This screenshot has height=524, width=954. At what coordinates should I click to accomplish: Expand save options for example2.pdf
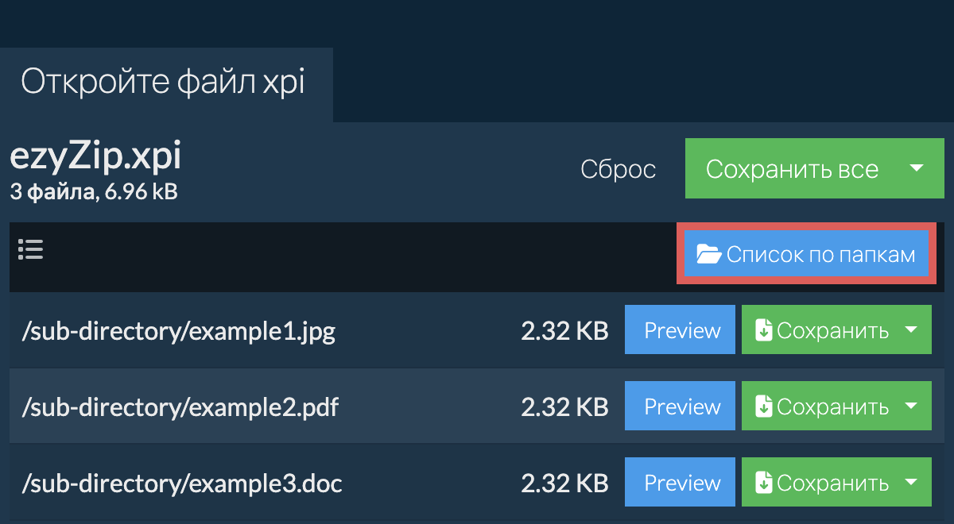pyautogui.click(x=911, y=407)
